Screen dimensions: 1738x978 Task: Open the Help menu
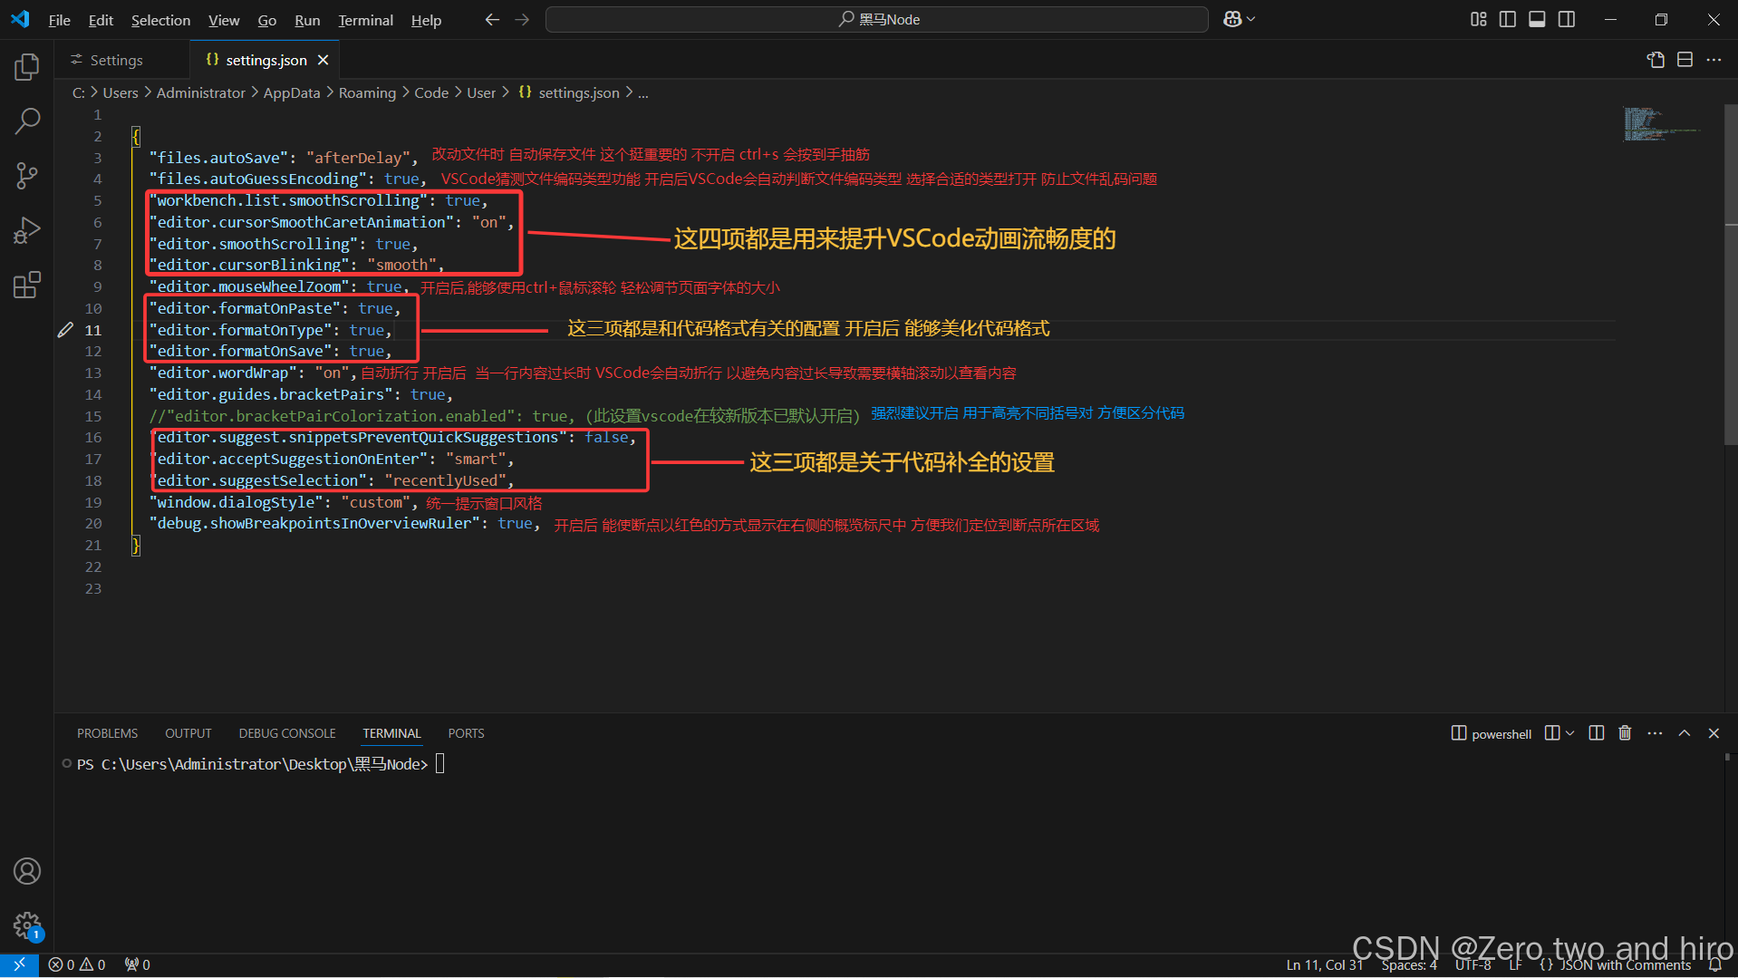click(x=426, y=20)
